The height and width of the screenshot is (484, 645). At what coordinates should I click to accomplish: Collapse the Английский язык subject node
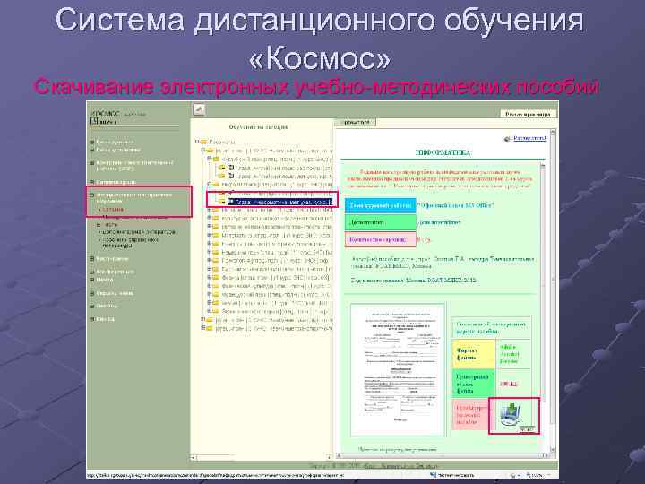[210, 159]
